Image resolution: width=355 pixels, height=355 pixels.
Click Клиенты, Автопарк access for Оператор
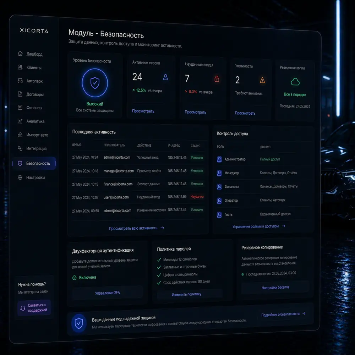click(273, 200)
